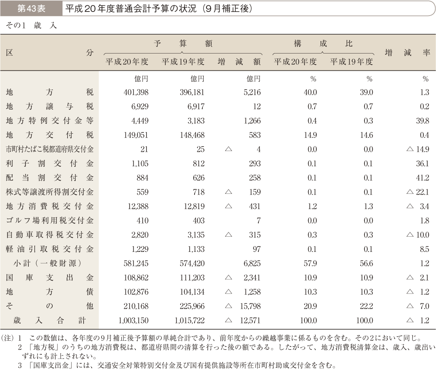
Task: Click the table title 平成20年度普通会計予算の状況
Action: 156,8
